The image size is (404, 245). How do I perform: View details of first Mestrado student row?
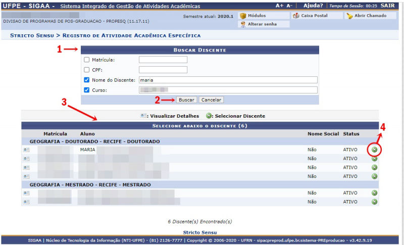[x=26, y=193]
